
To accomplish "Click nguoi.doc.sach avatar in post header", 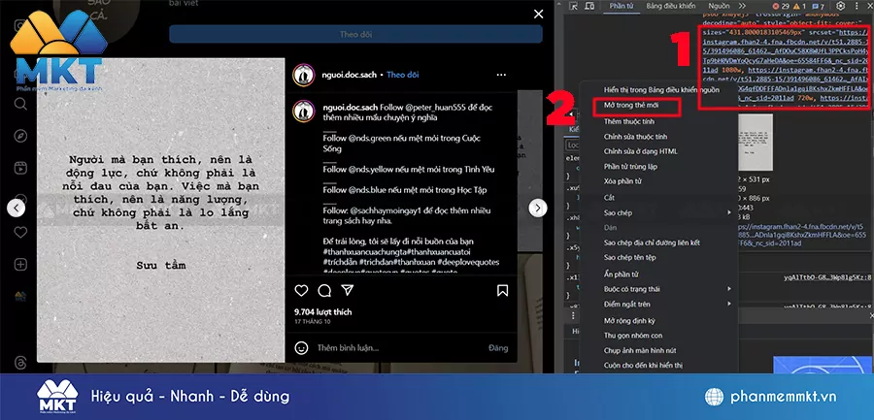I will coord(304,75).
